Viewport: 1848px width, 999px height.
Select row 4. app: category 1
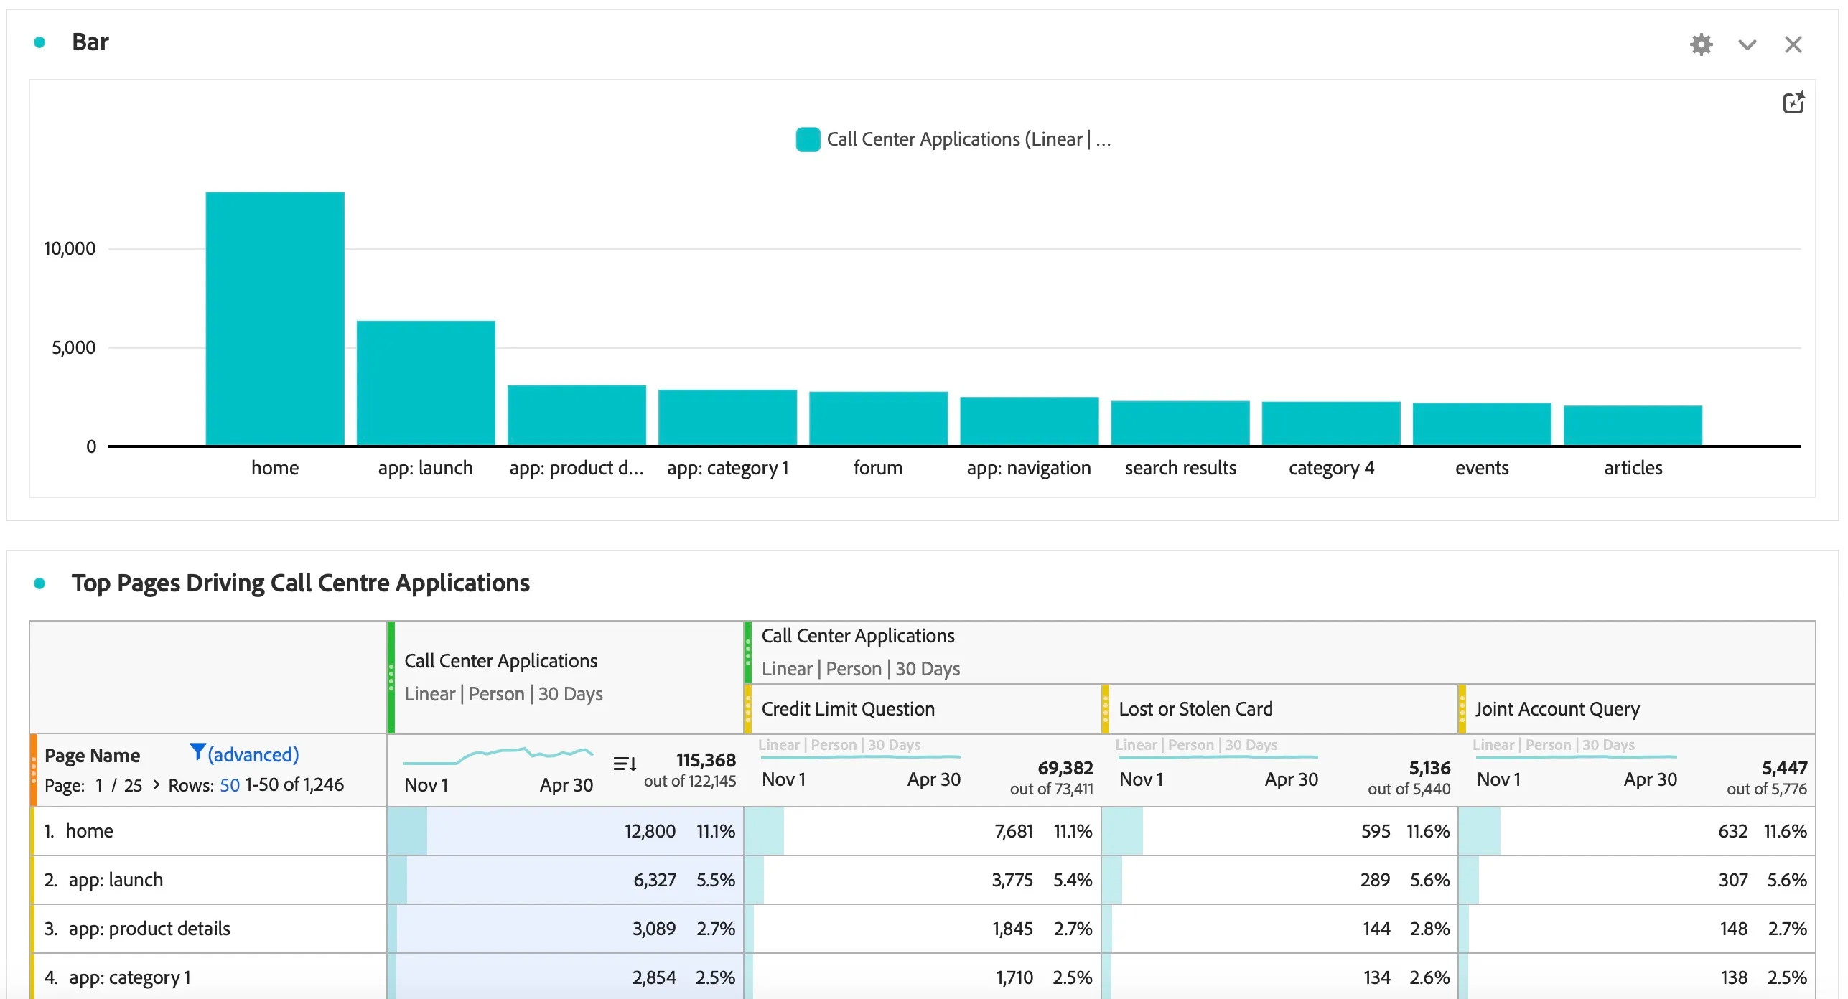click(x=210, y=977)
